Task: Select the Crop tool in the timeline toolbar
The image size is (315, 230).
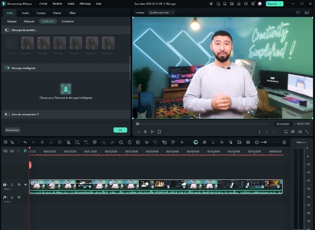Action: click(x=60, y=142)
